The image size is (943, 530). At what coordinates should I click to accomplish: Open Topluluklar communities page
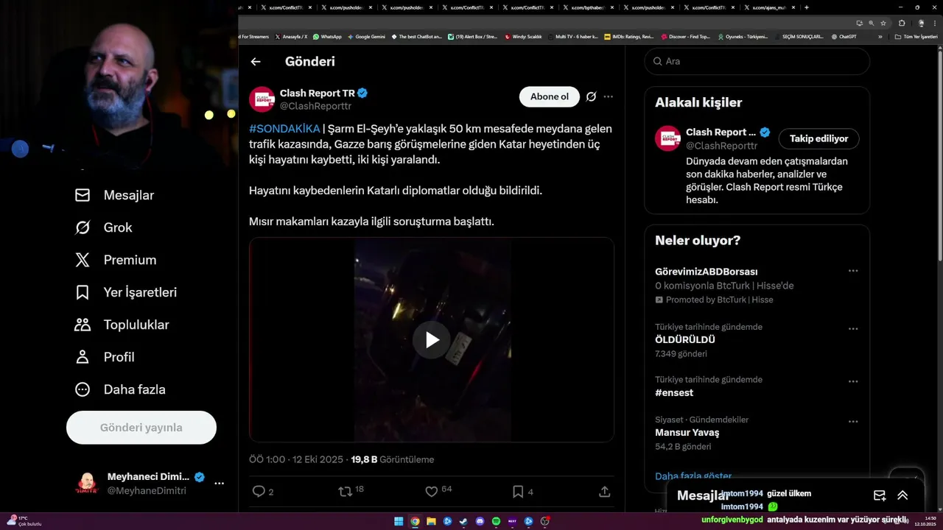point(122,325)
